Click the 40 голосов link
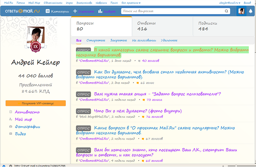 click(150, 61)
